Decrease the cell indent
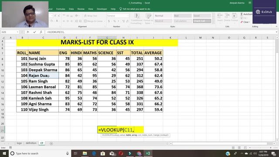Image resolution: width=279 pixels, height=157 pixels. coord(76,21)
